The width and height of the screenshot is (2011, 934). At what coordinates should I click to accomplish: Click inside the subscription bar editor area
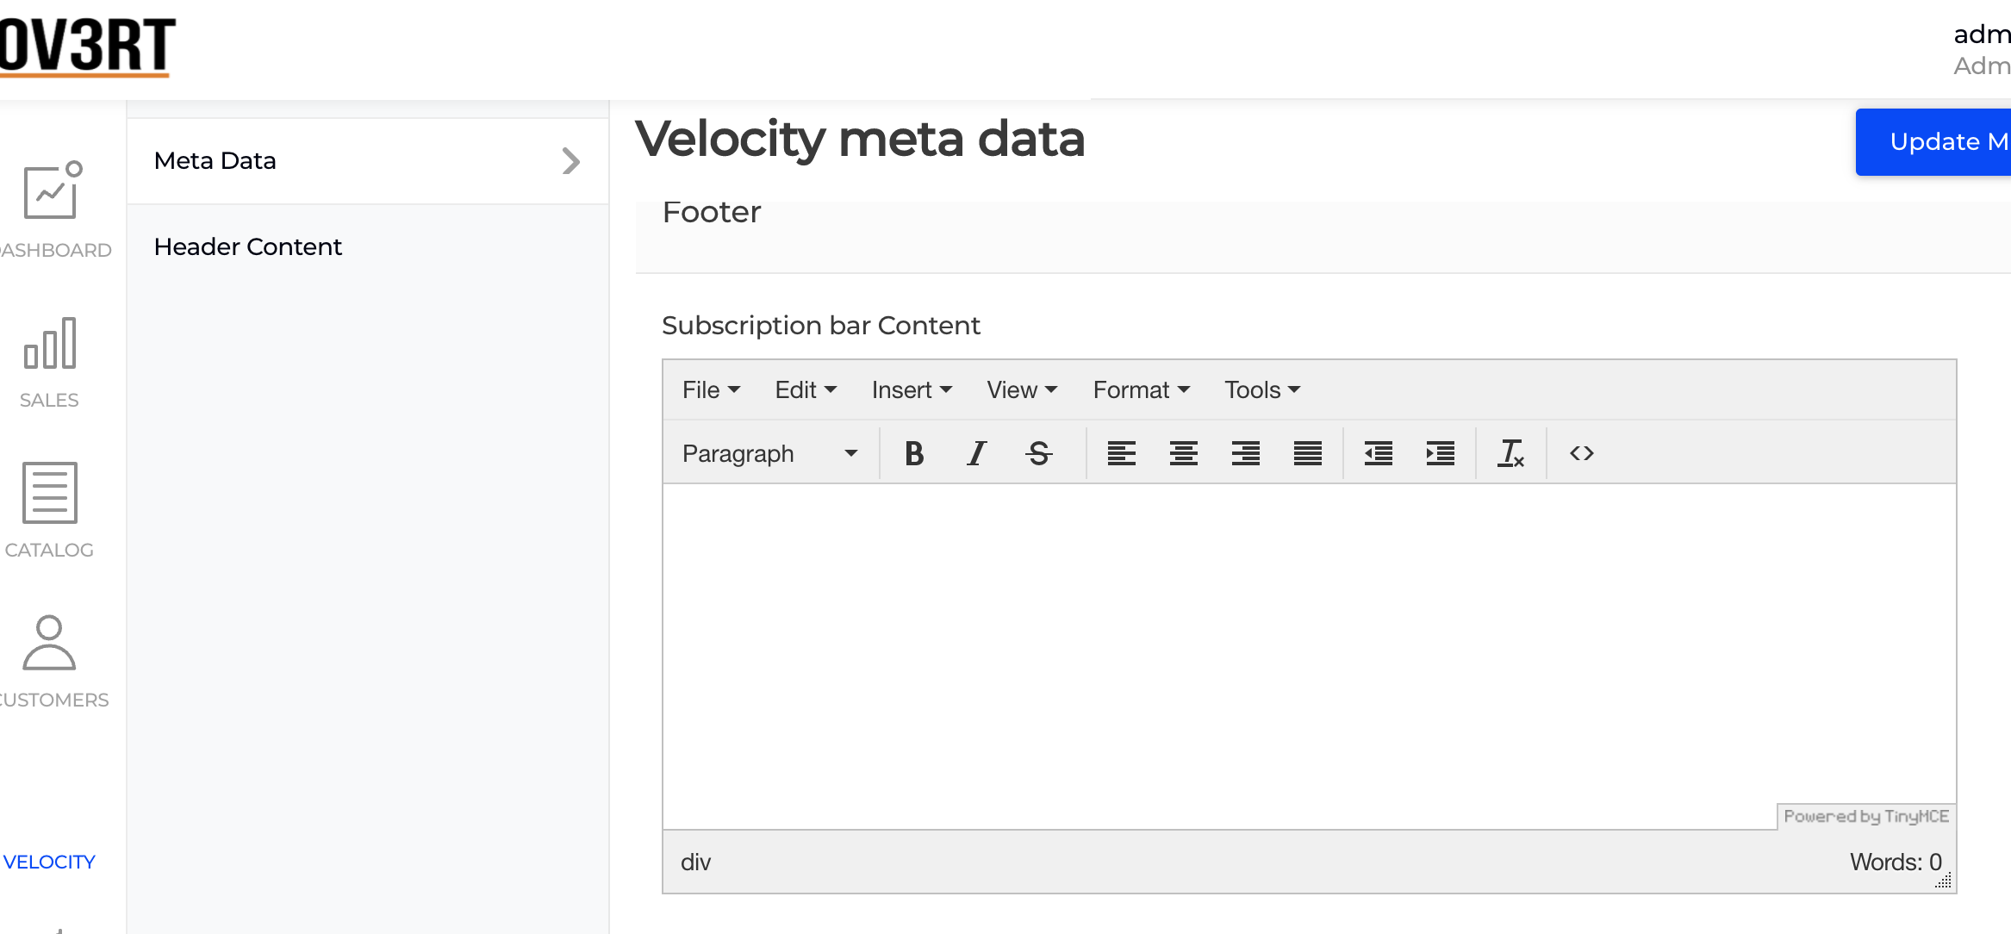(x=1309, y=657)
